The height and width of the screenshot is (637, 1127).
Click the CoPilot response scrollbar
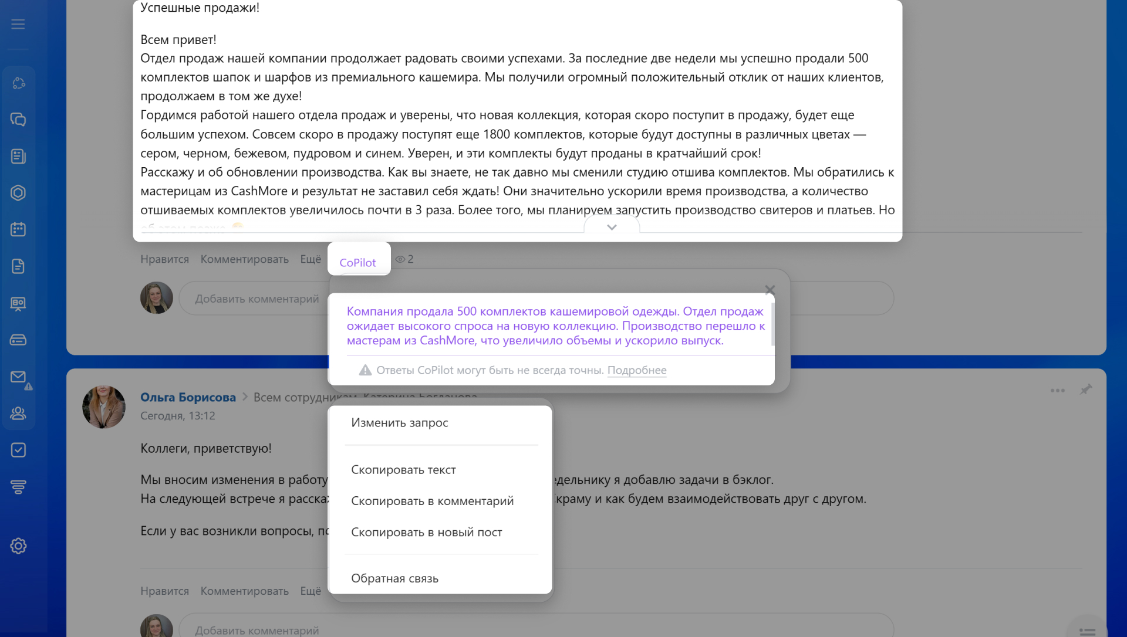pos(772,324)
